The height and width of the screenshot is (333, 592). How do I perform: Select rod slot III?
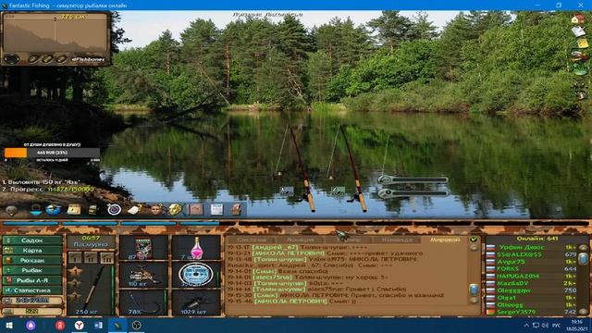click(x=107, y=257)
